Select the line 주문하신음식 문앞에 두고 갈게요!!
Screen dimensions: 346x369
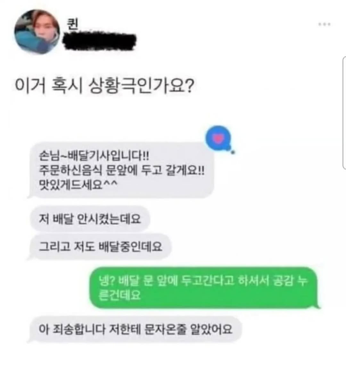[122, 170]
